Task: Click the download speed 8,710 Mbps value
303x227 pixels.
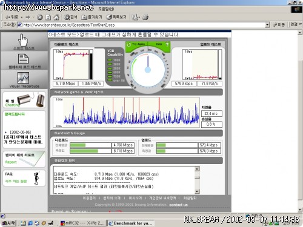Action: click(x=65, y=84)
